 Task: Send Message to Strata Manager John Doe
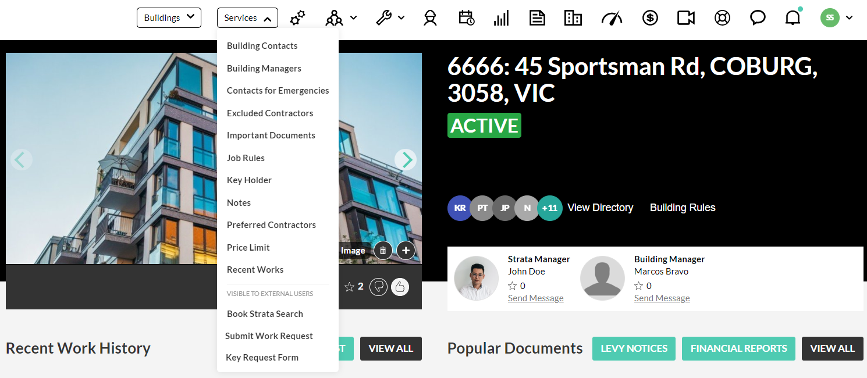pyautogui.click(x=535, y=298)
